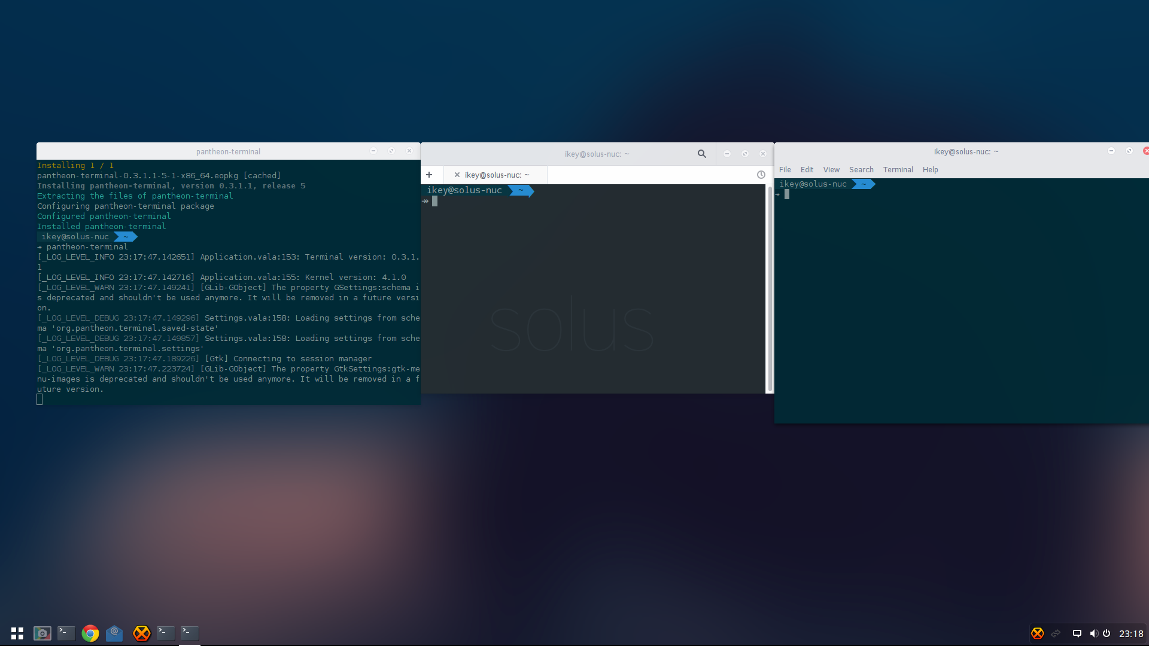The height and width of the screenshot is (646, 1149).
Task: Click 'Extracting the files of pantheon-terminal' line
Action: [135, 196]
